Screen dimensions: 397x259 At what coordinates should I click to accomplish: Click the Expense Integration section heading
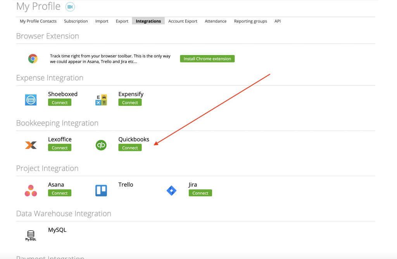pos(50,78)
